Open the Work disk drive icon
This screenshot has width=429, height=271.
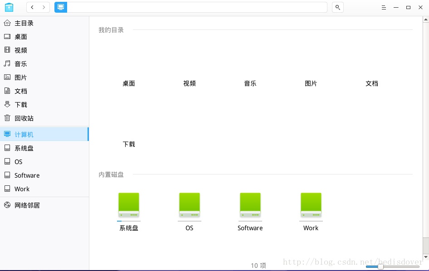(x=311, y=205)
